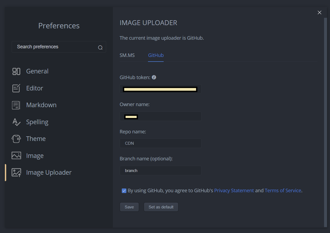Click the Branch name optional field
This screenshot has height=233, width=330.
click(160, 171)
